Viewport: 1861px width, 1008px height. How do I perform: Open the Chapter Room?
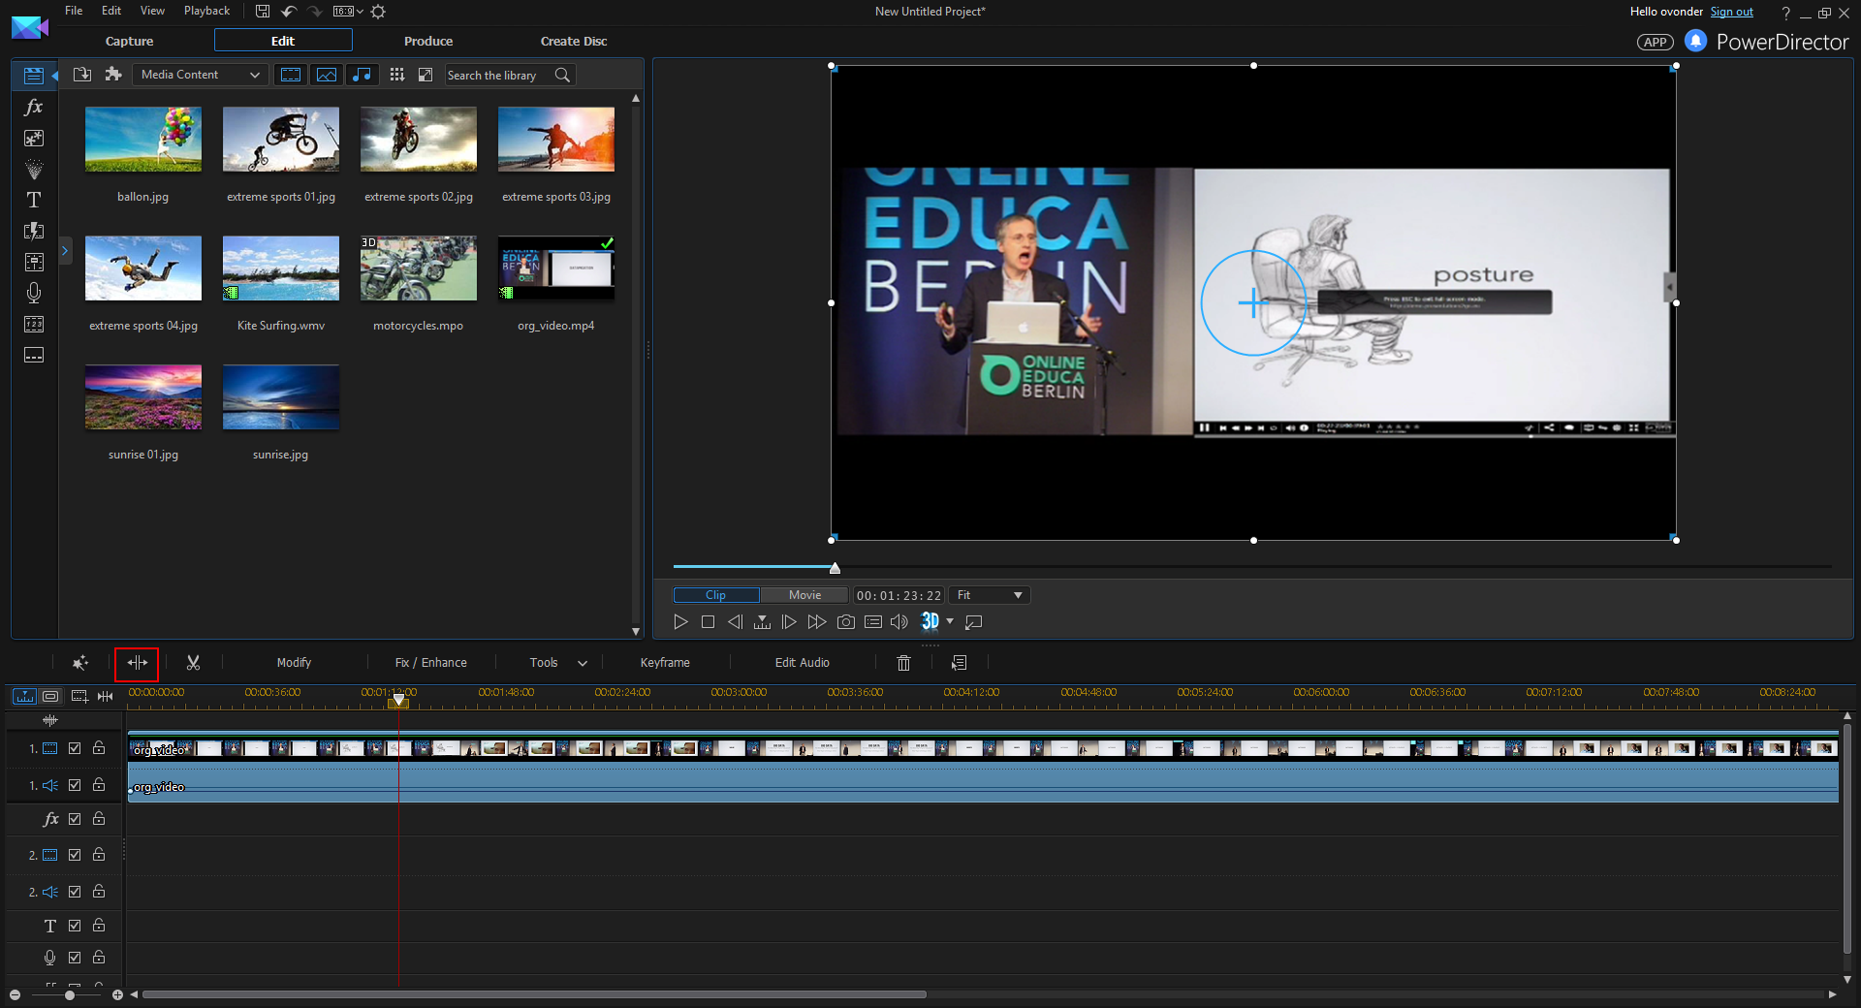(x=34, y=325)
